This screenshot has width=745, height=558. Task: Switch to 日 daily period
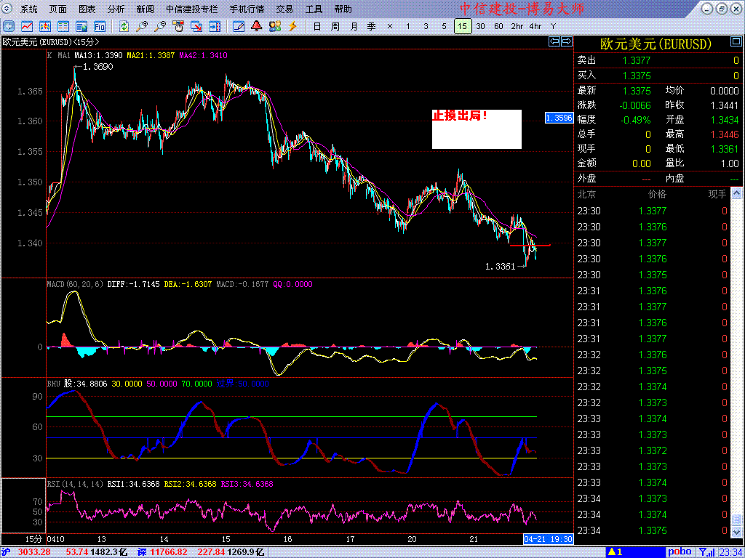click(x=317, y=26)
